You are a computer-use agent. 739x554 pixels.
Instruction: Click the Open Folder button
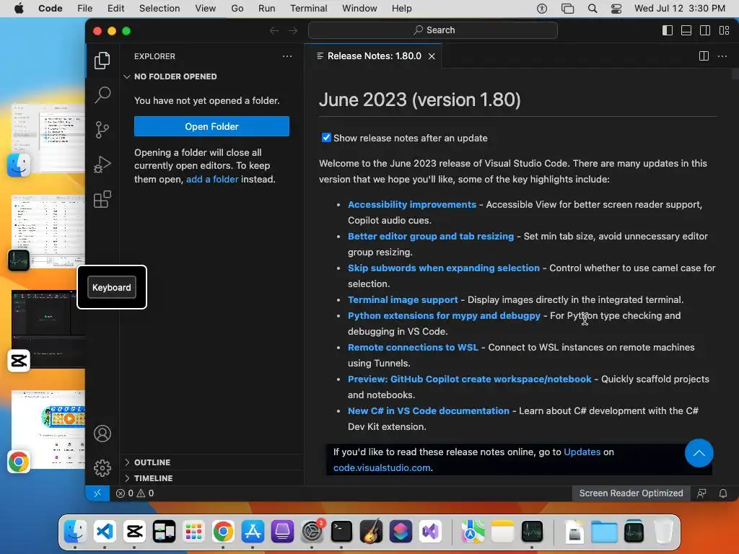(x=211, y=126)
